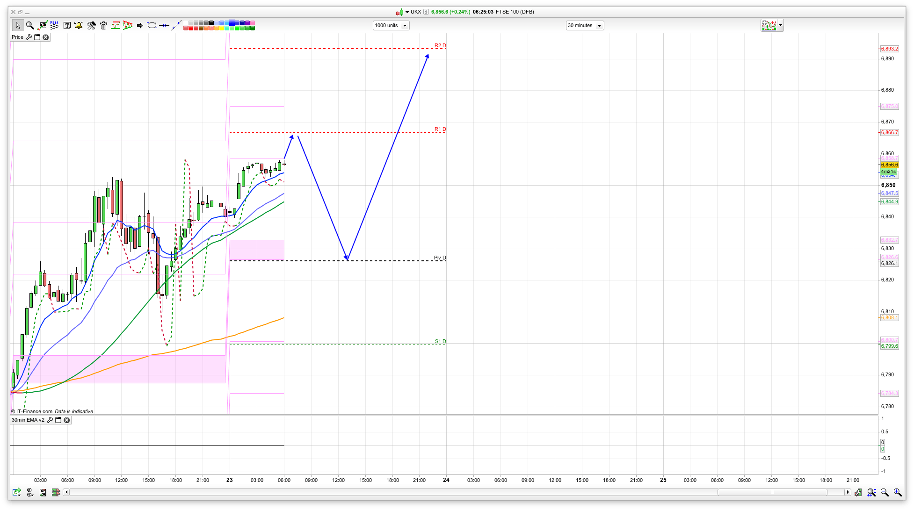This screenshot has height=510, width=914.
Task: Click the zoom in magnifier icon
Action: pyautogui.click(x=898, y=492)
